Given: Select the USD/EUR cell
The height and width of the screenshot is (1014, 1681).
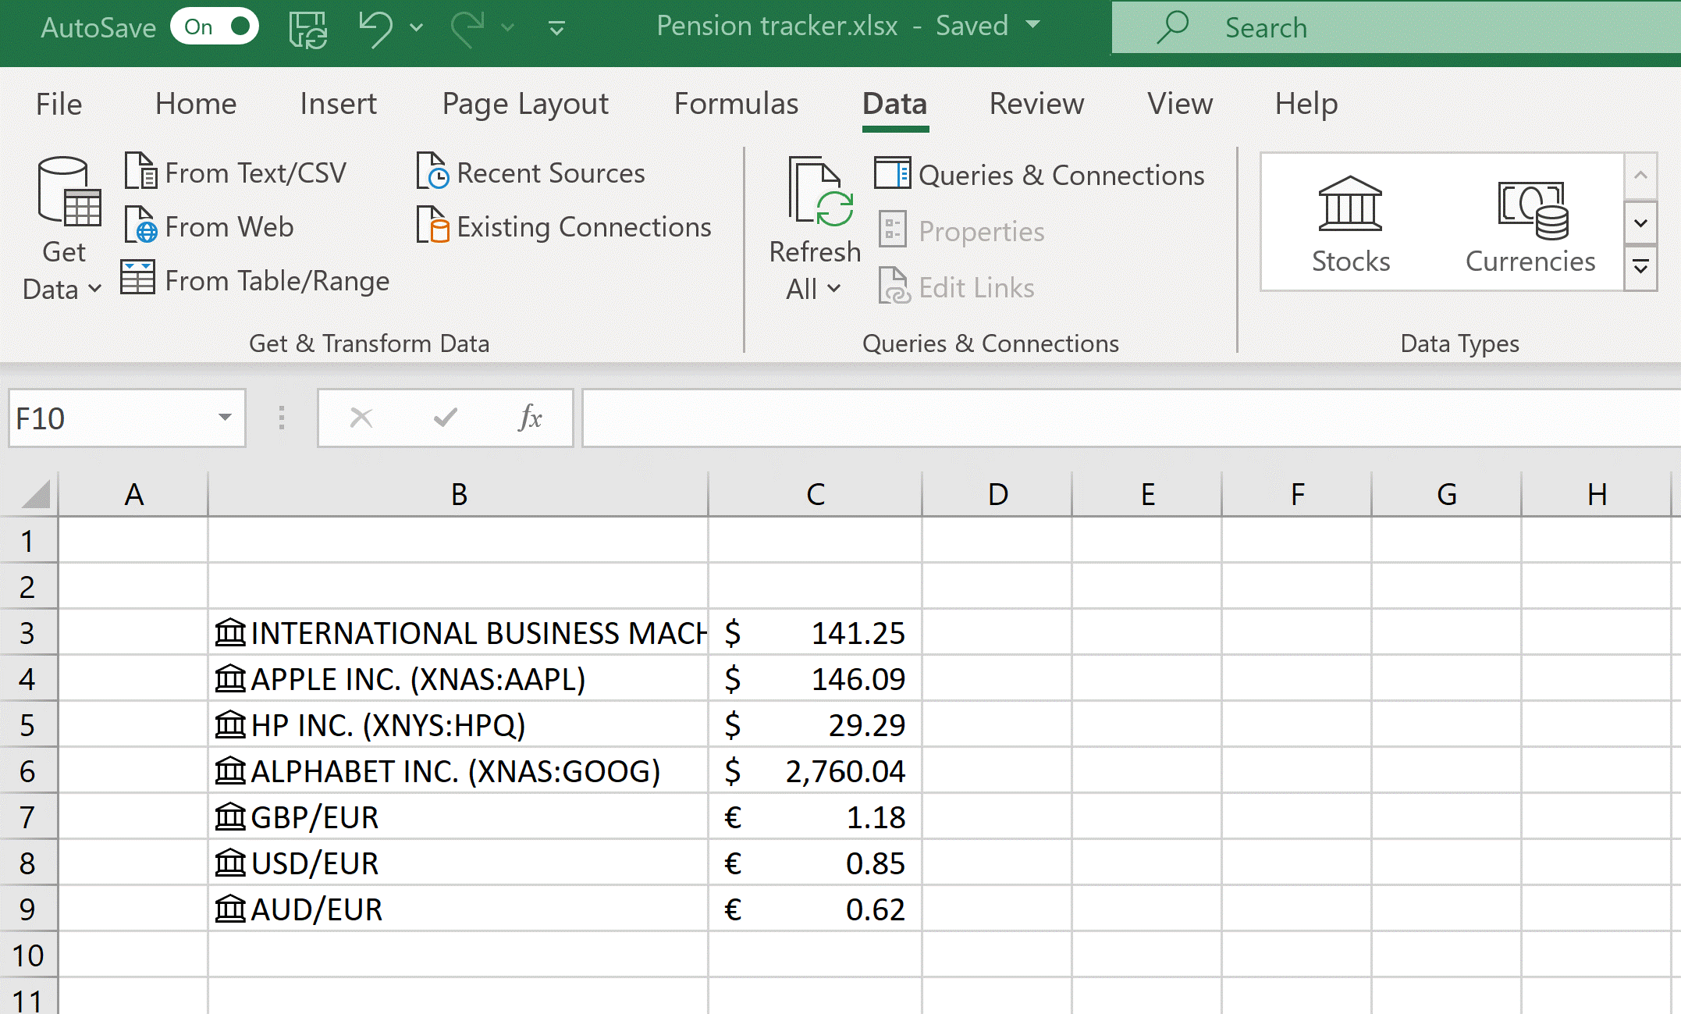Looking at the screenshot, I should 459,863.
